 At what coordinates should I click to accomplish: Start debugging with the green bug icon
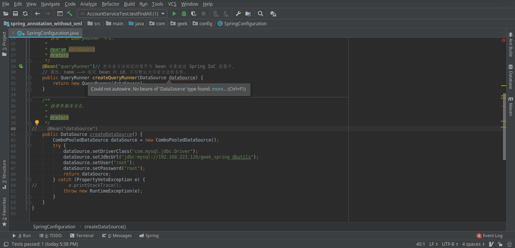click(184, 14)
